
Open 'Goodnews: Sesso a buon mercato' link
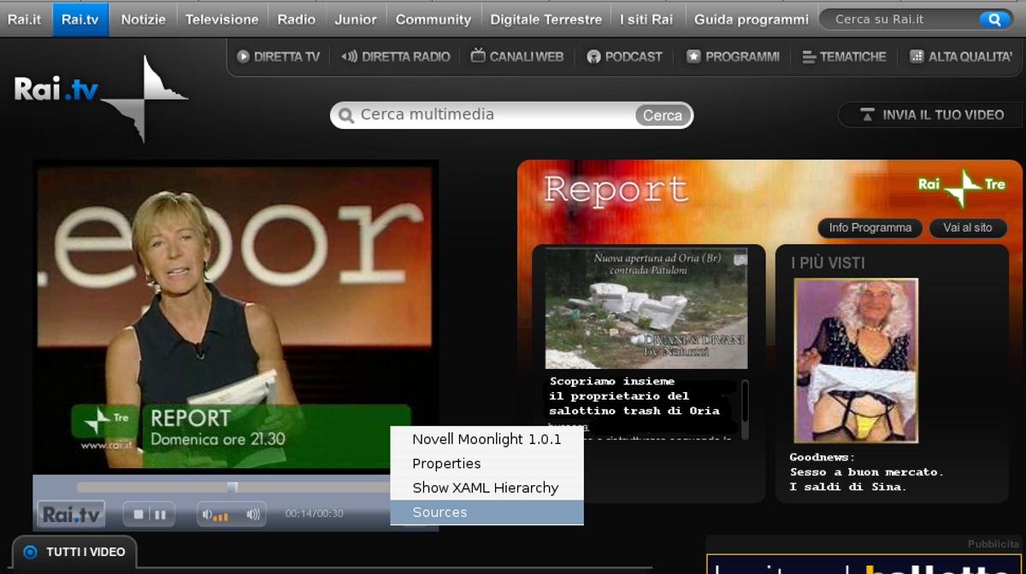pos(866,472)
